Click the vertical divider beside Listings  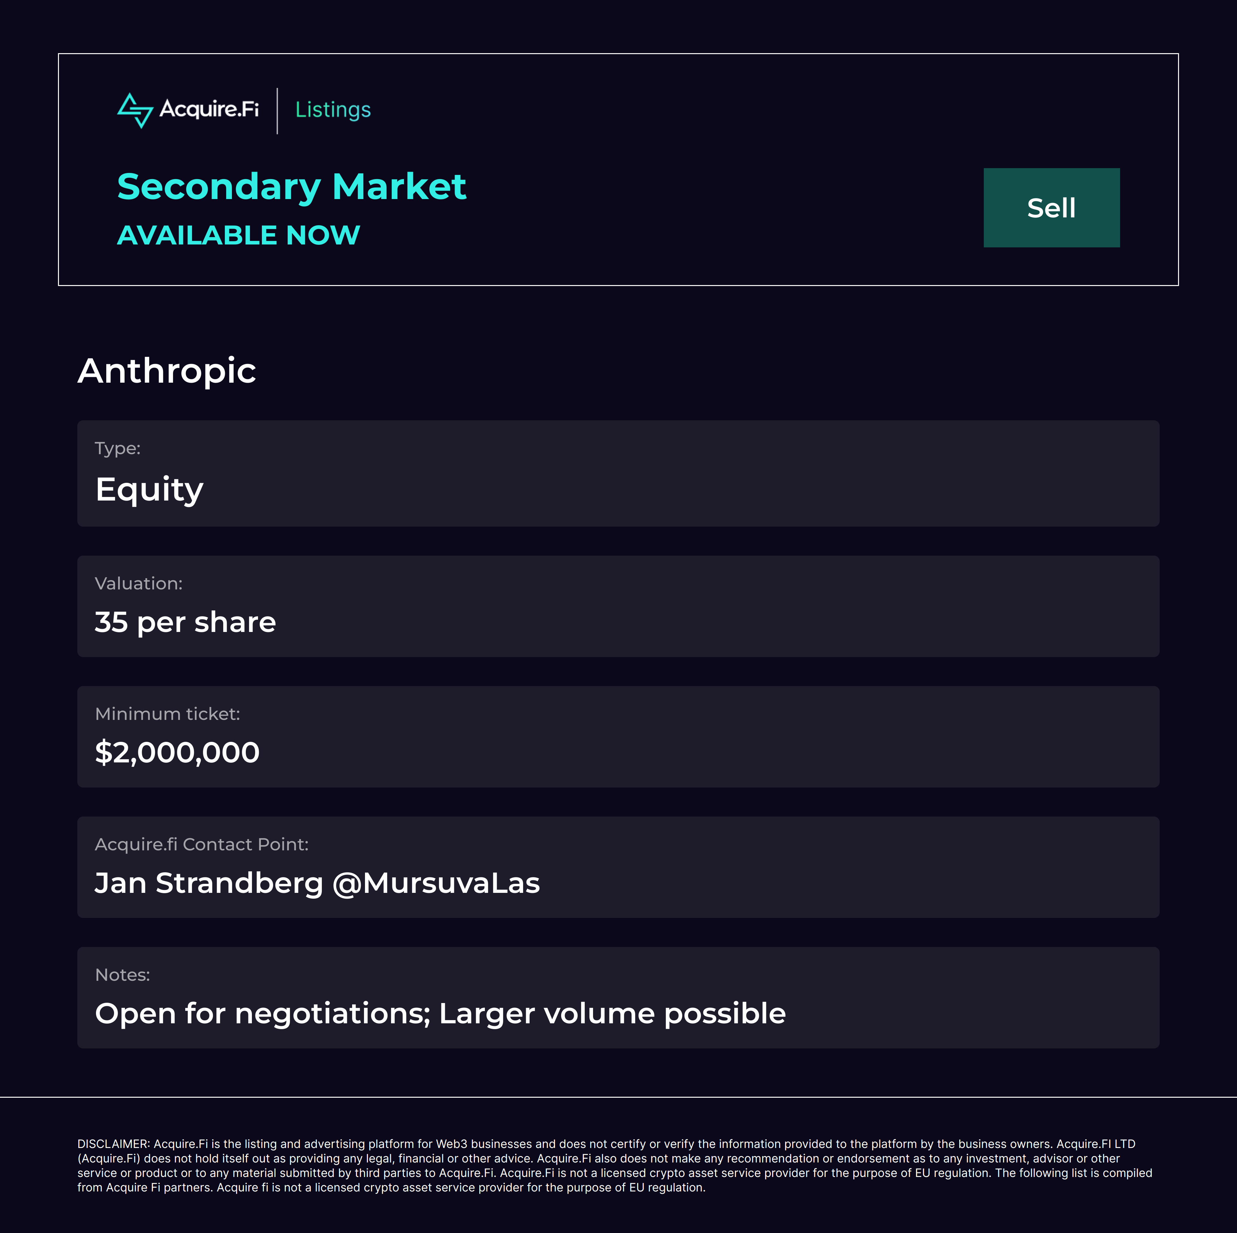pos(277,111)
